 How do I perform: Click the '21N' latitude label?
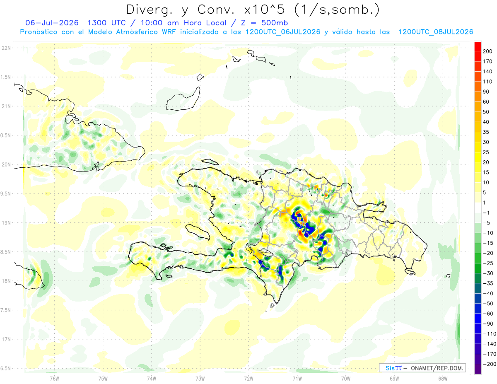tap(6, 106)
